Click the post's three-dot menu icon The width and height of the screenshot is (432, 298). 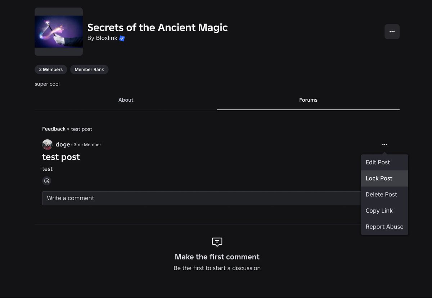(384, 144)
